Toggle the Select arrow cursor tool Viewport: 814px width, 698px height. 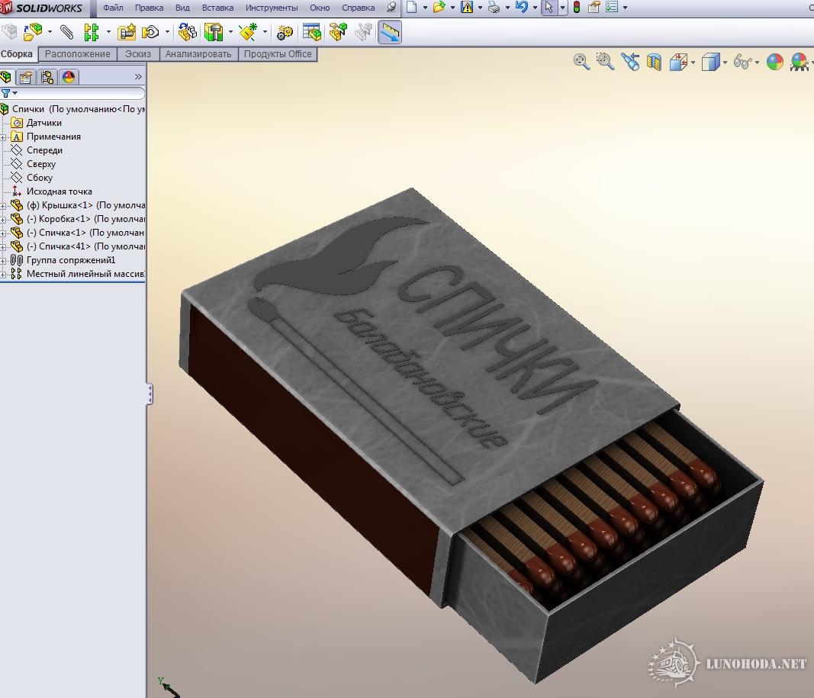[x=547, y=8]
